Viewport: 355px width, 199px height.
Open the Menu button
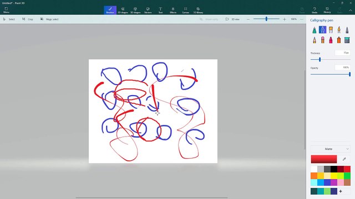tap(6, 10)
